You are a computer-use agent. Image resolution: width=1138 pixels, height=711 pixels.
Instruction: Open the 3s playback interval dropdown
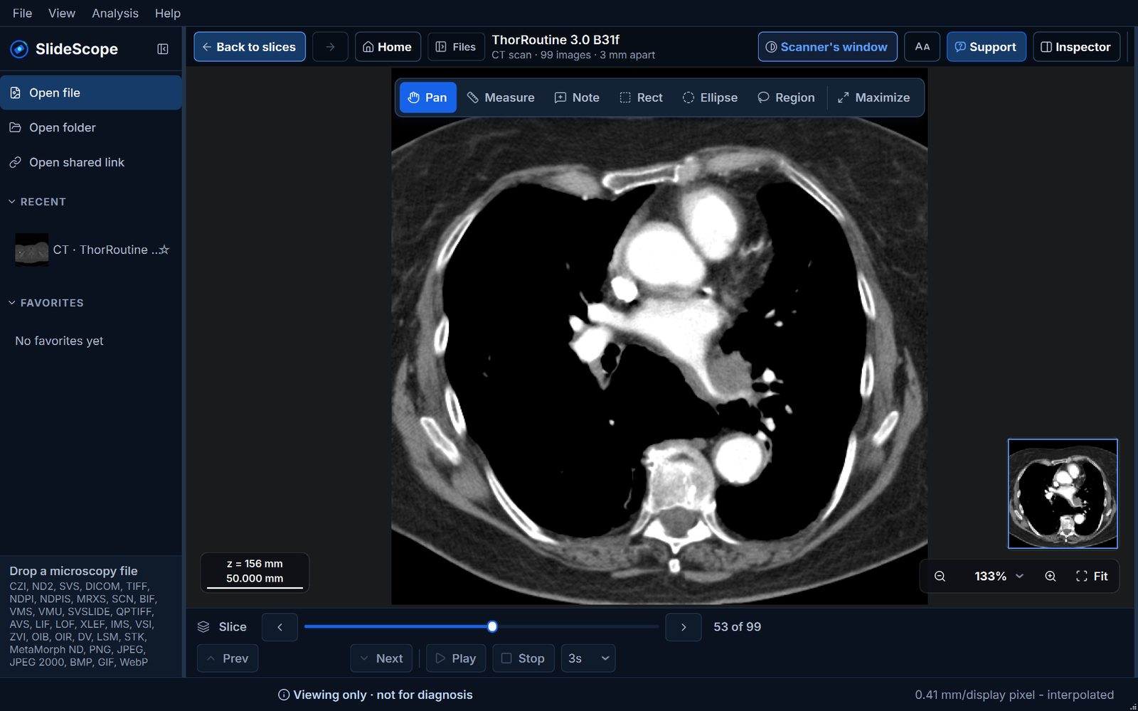click(x=588, y=658)
